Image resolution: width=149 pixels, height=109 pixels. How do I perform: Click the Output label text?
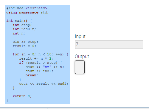[x=82, y=56]
